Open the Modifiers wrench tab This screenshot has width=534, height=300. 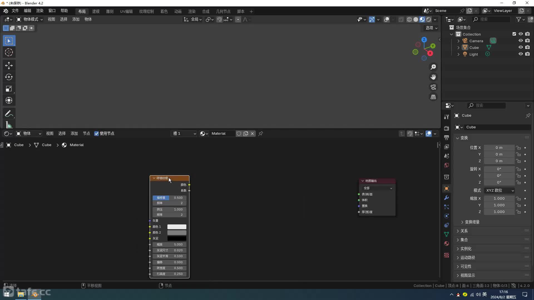coord(446,198)
